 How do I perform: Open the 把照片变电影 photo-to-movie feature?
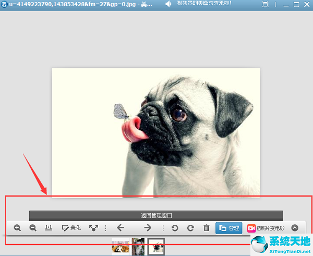click(266, 228)
